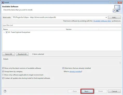Click the type filter text field
The image size is (123, 95).
pyautogui.click(x=62, y=25)
